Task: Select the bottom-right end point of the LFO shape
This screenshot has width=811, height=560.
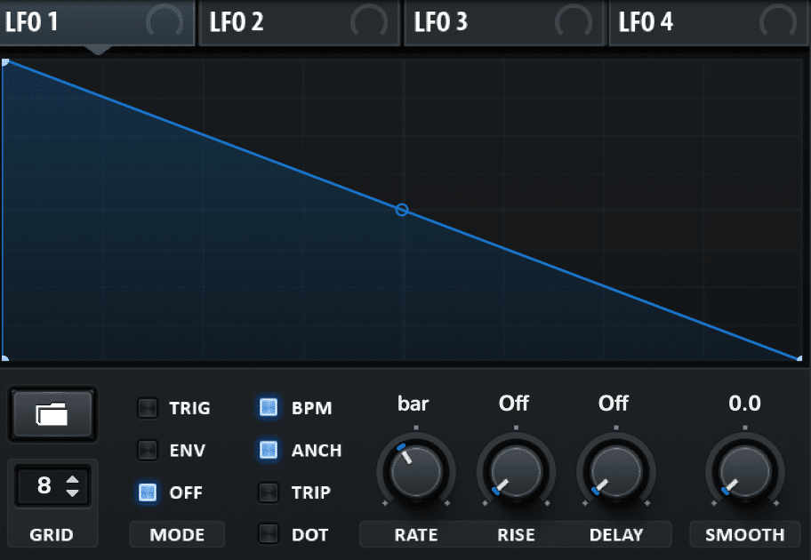Action: [x=799, y=358]
